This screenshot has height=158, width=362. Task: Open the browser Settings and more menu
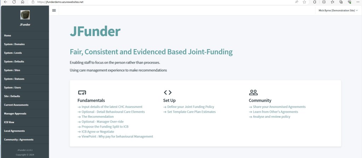click(x=358, y=2)
